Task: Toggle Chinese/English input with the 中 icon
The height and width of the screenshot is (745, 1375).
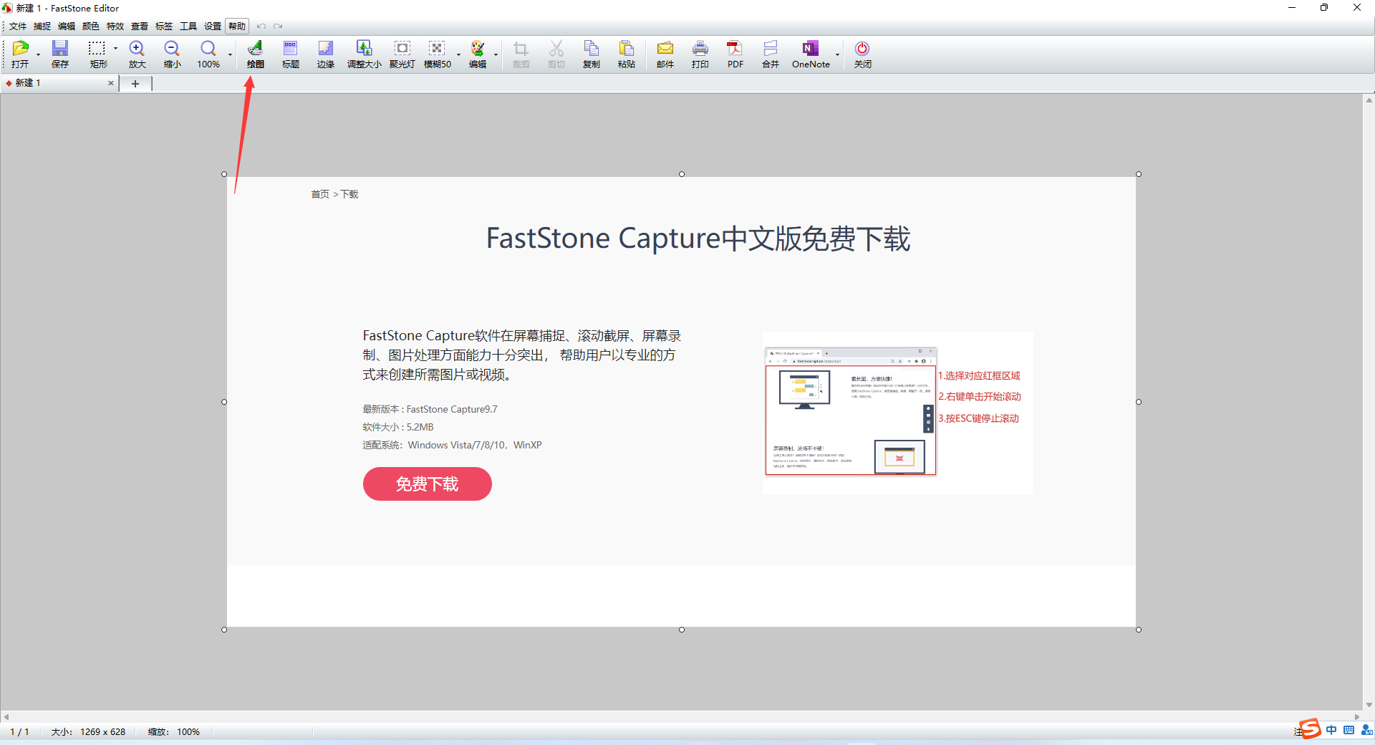Action: (1331, 731)
